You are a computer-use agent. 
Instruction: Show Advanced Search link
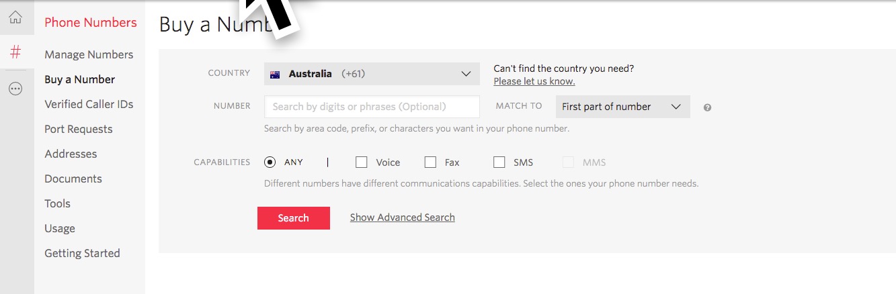[403, 217]
